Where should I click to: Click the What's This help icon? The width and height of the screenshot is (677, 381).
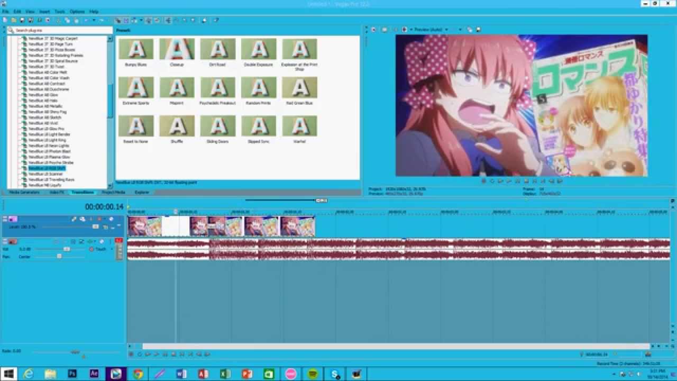click(217, 20)
